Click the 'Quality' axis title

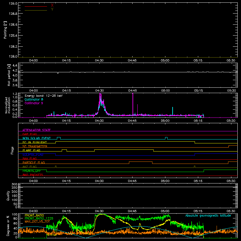click(x=8, y=196)
